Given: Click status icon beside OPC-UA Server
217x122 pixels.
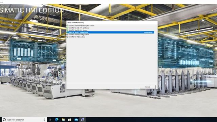Looking at the screenshot, I should (x=67, y=28).
